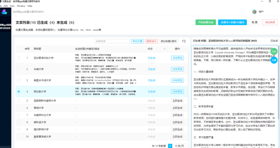280x148 pixels.
Task: Select the radio button for row 3
Action: pyautogui.click(x=19, y=80)
